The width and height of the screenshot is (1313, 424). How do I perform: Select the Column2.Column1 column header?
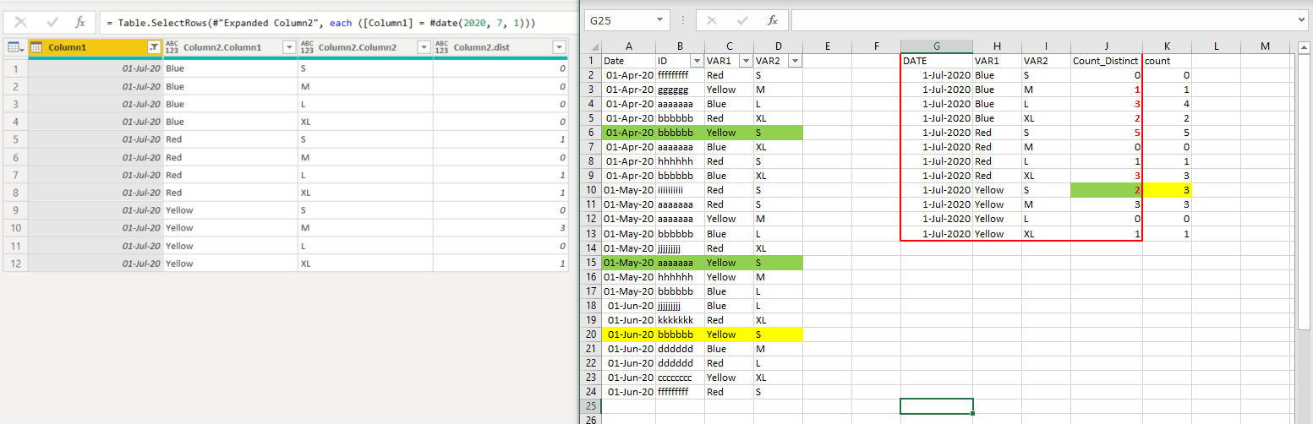click(x=231, y=48)
